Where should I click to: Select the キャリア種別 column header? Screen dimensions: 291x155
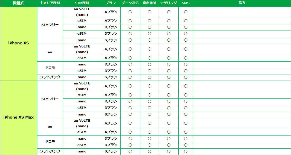pyautogui.click(x=50, y=3)
